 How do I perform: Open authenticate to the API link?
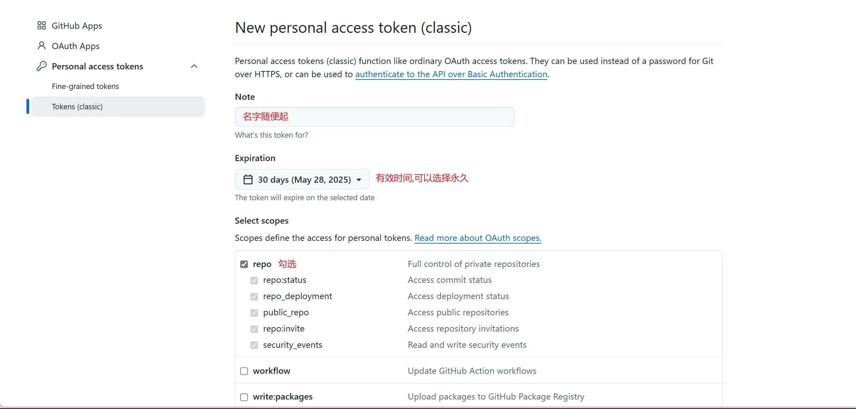(x=451, y=74)
